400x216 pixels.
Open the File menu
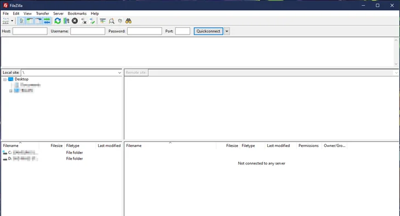point(5,13)
